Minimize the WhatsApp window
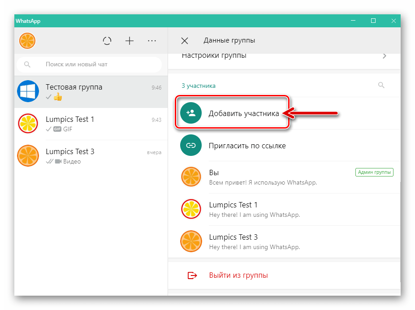This screenshot has height=310, width=415. (x=353, y=21)
